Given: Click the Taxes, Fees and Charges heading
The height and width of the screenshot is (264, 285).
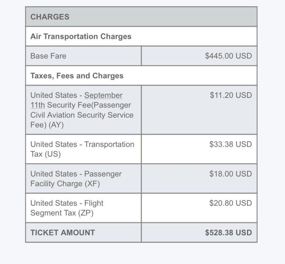Looking at the screenshot, I should [77, 76].
